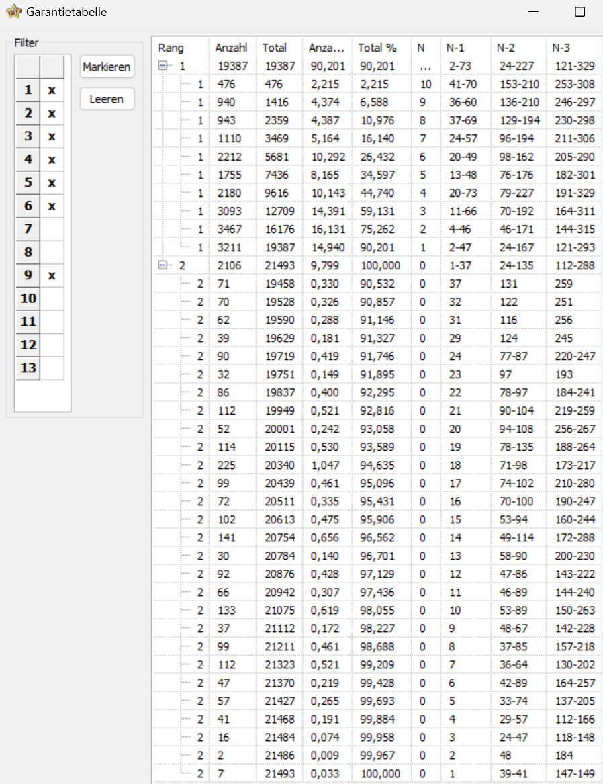Image resolution: width=603 pixels, height=784 pixels.
Task: Click Total value 19949
Action: tap(280, 410)
